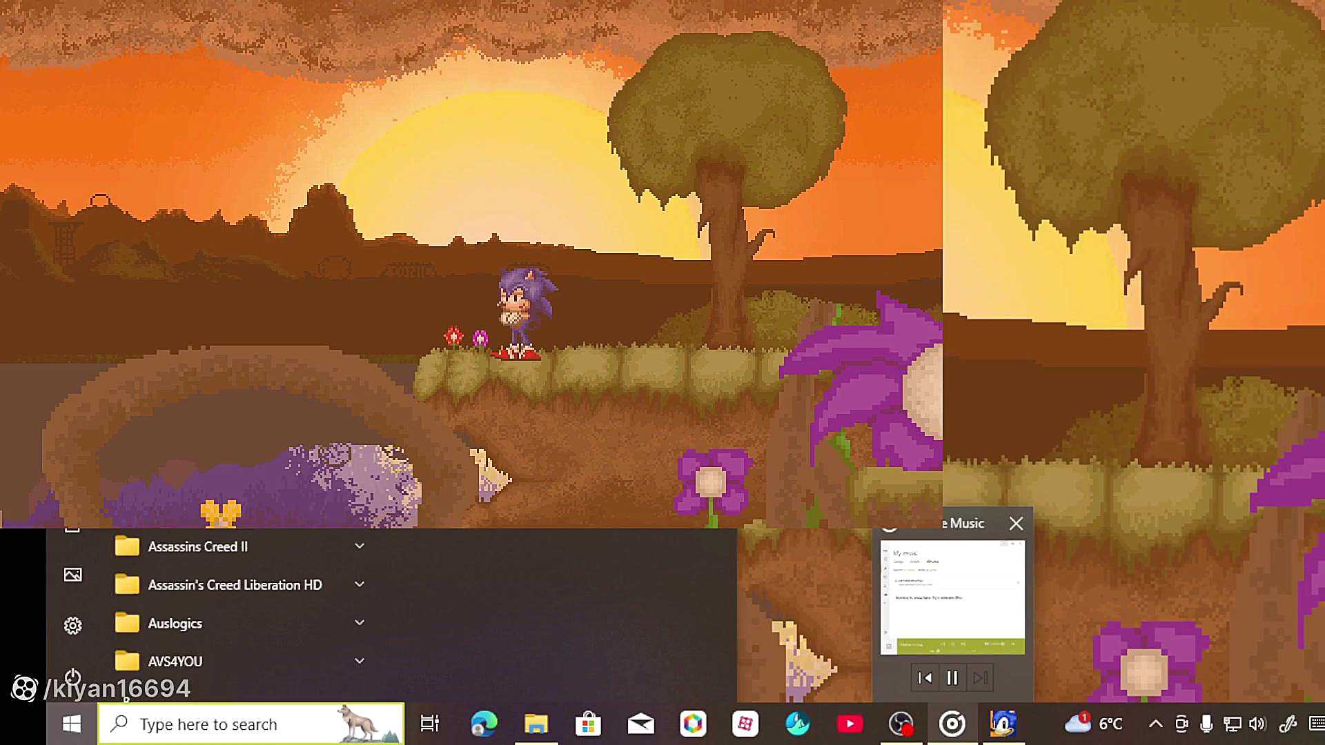Viewport: 1325px width, 745px height.
Task: Click the Windows Start button
Action: tap(71, 724)
